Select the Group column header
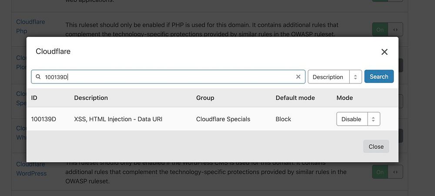This screenshot has width=435, height=196. pyautogui.click(x=205, y=98)
